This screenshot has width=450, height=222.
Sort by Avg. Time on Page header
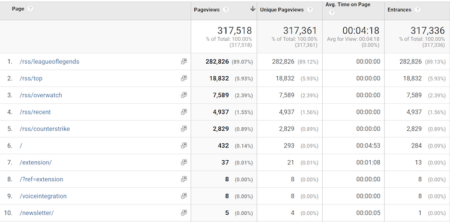pos(348,5)
